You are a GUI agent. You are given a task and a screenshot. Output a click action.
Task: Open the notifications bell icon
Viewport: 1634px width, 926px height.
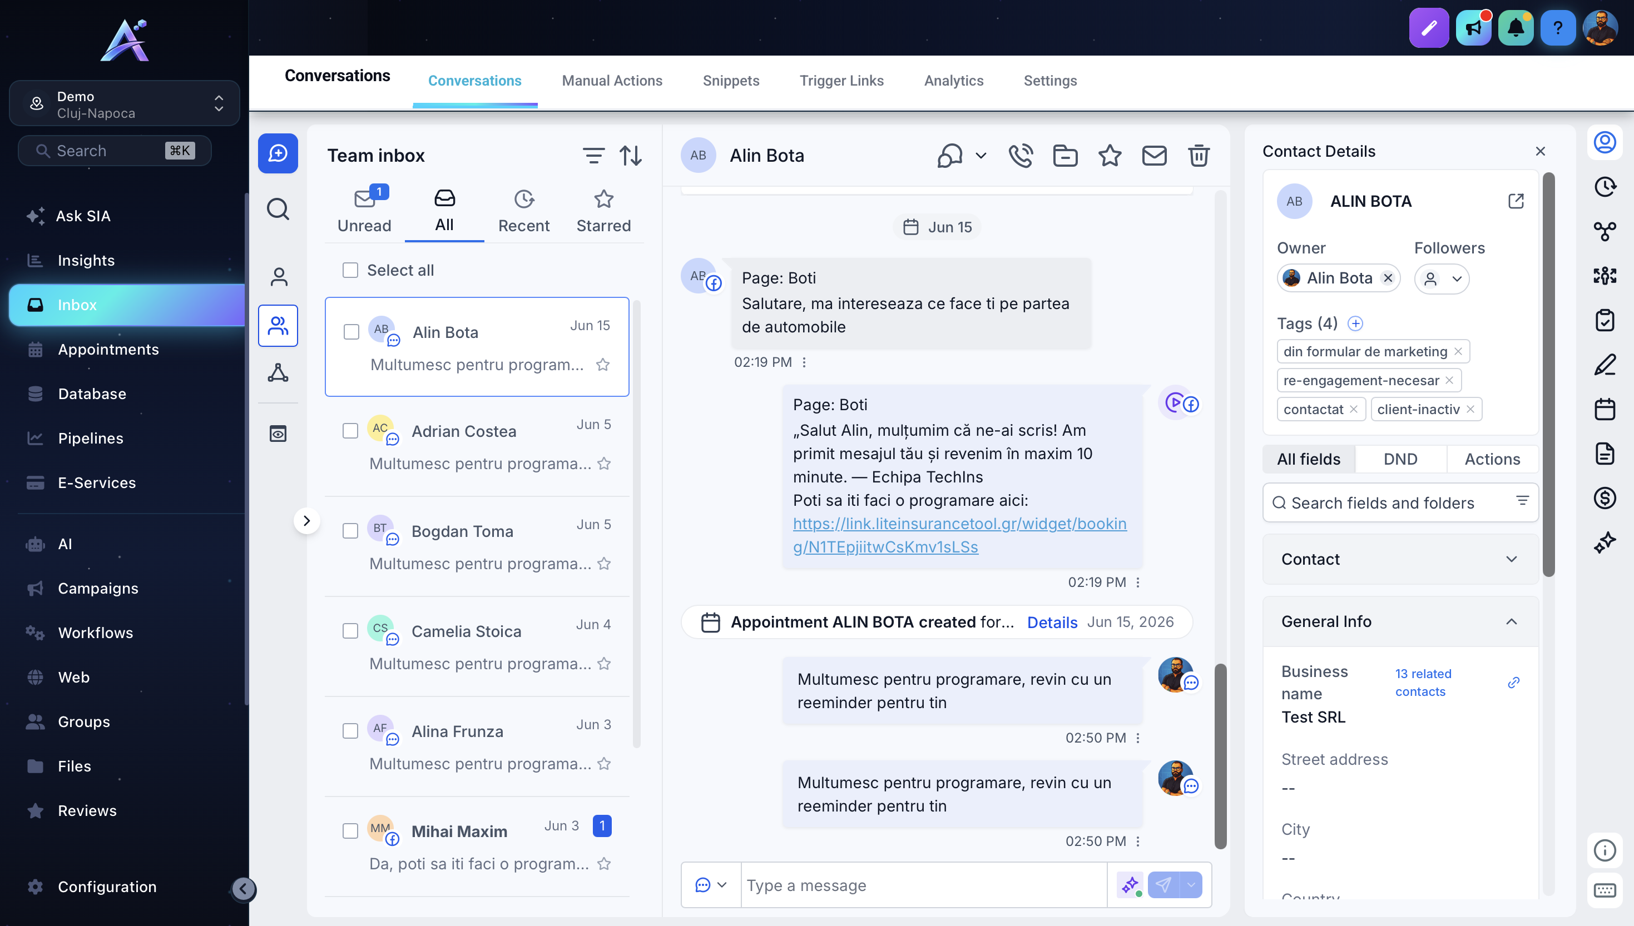pos(1516,27)
